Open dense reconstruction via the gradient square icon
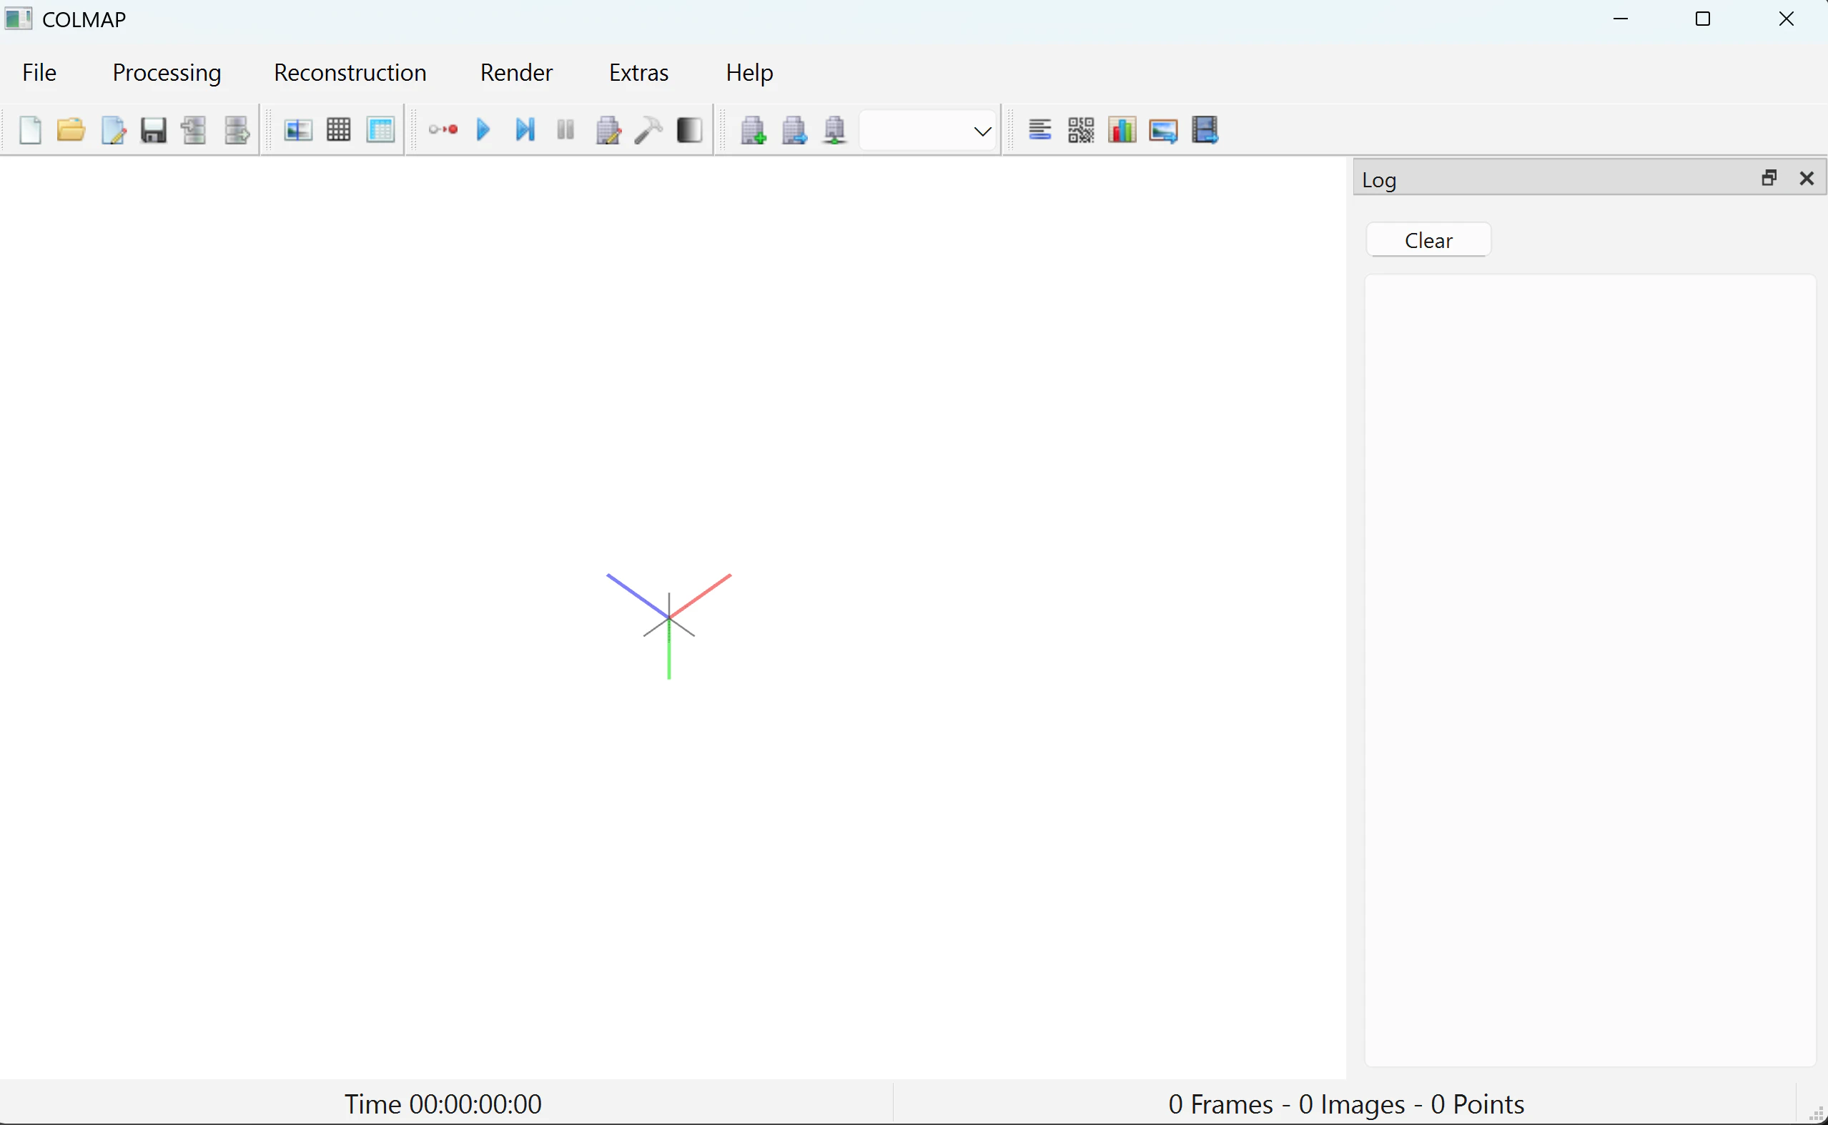This screenshot has height=1125, width=1828. [x=690, y=130]
